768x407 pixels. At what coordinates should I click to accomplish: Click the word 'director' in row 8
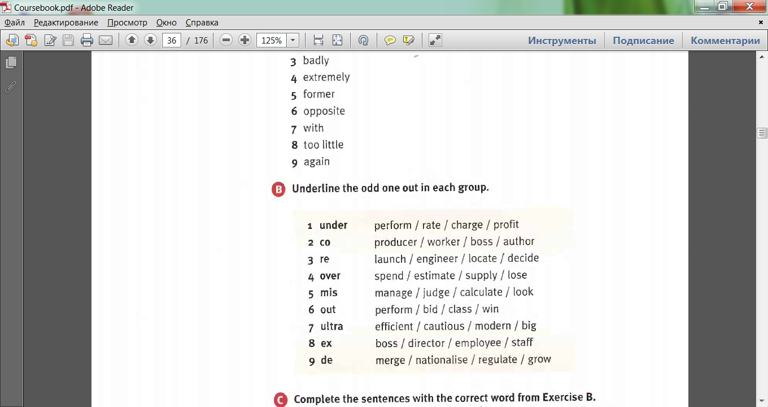[x=426, y=343]
